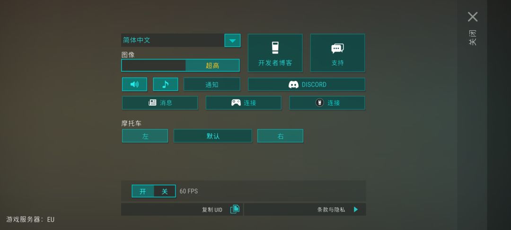Viewport: 511px width, 230px height.
Task: Open the 支持 support button
Action: [338, 53]
